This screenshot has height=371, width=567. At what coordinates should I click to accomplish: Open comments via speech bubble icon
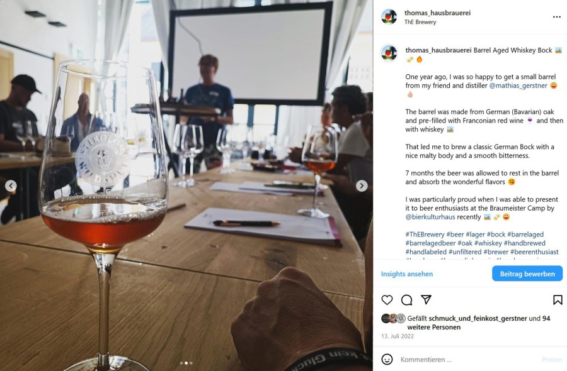click(x=406, y=300)
